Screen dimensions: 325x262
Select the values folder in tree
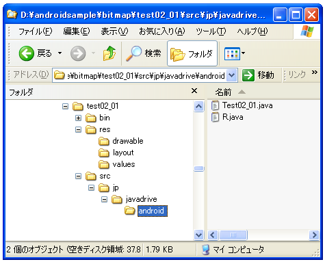point(124,164)
